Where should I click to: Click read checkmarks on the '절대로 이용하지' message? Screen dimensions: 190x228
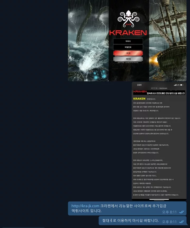coord(182,222)
